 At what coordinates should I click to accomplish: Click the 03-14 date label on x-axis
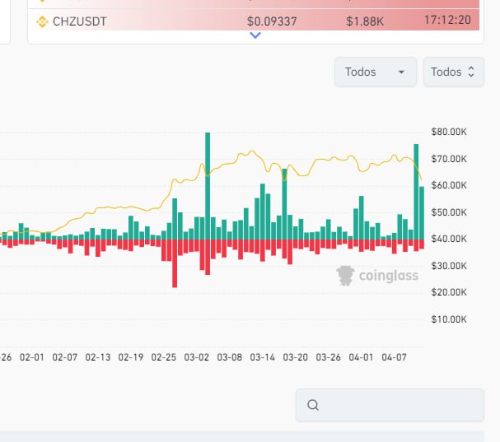(x=262, y=357)
